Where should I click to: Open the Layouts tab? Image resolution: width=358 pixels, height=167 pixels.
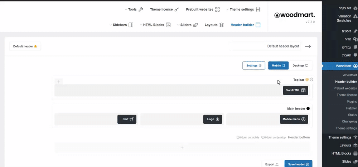[x=214, y=25]
